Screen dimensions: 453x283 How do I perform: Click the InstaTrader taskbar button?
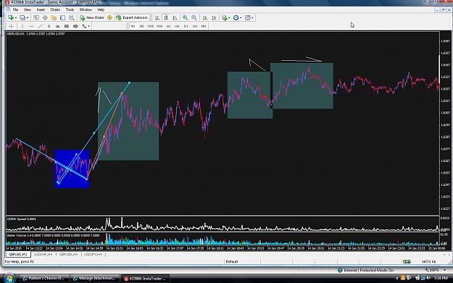[145, 279]
